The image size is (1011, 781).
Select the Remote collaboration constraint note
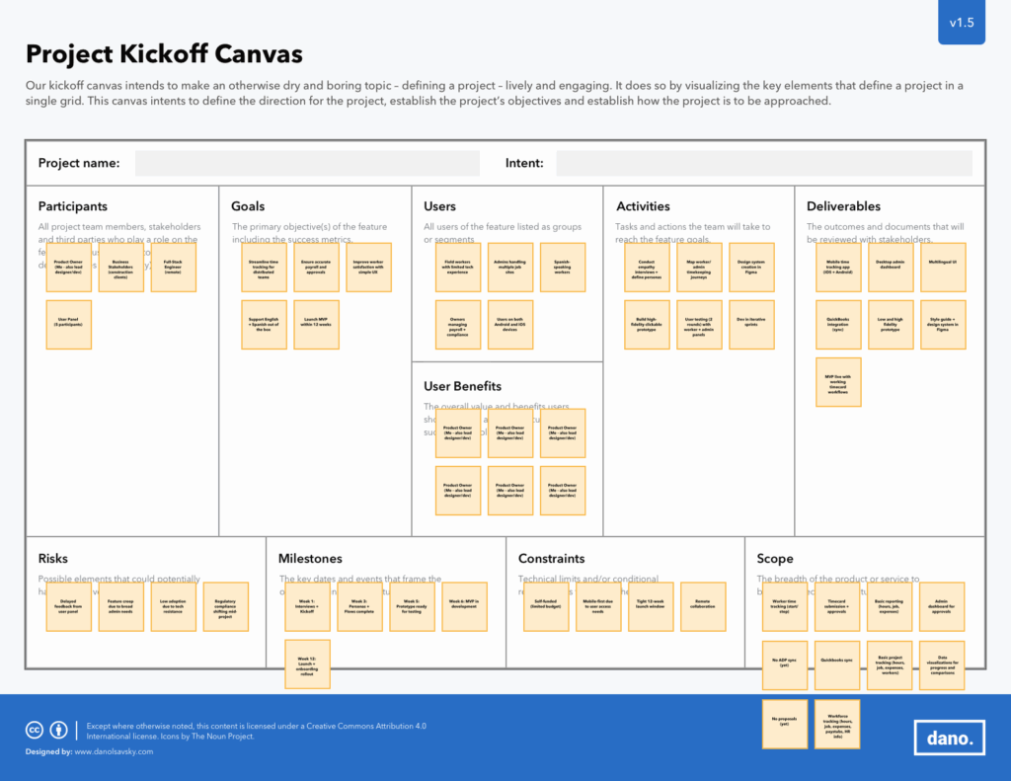point(702,607)
